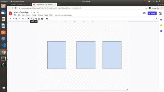Image resolution: width=164 pixels, height=92 pixels.
Task: Select the Insert image tool
Action: point(42,19)
